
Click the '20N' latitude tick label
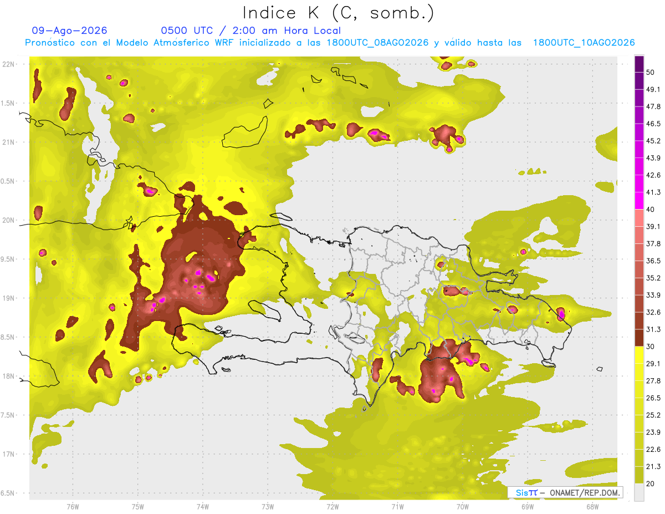pyautogui.click(x=8, y=220)
